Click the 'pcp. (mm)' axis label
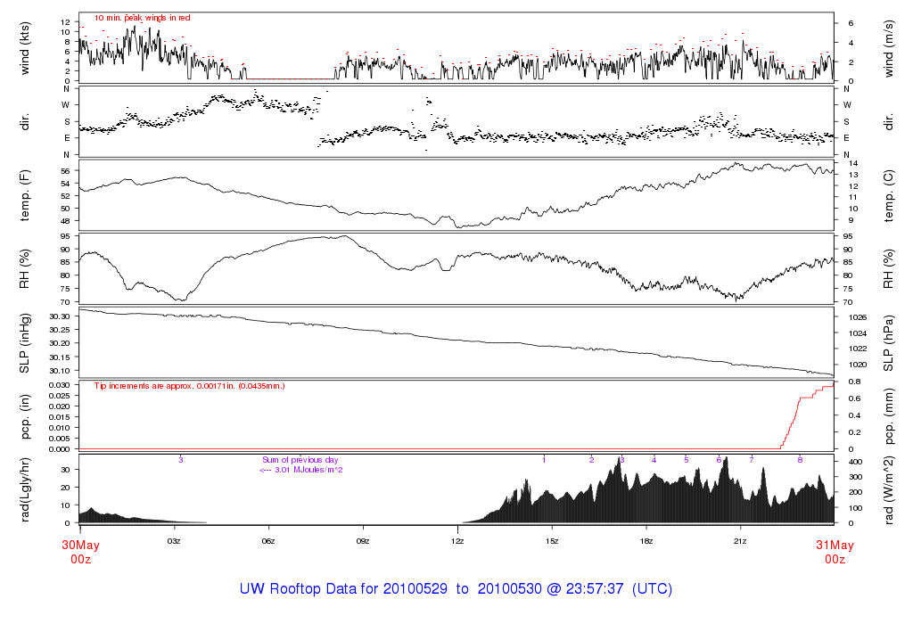 pyautogui.click(x=889, y=416)
